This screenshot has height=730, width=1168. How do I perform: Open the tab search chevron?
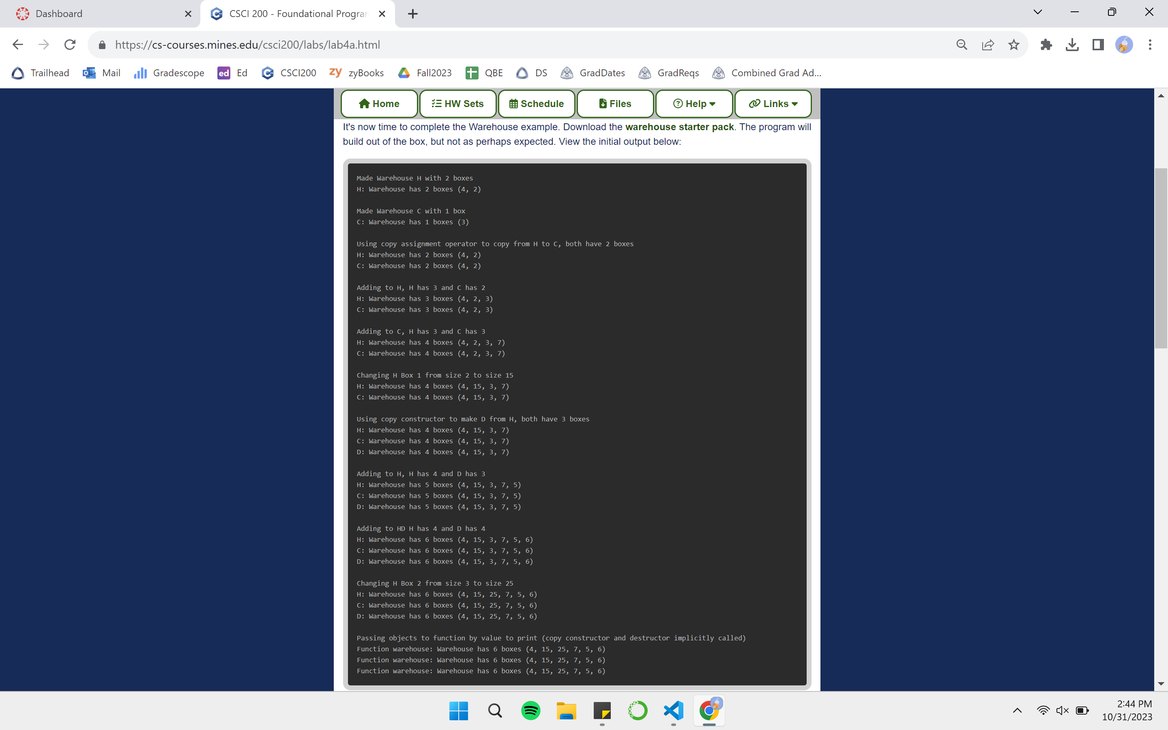(1038, 13)
